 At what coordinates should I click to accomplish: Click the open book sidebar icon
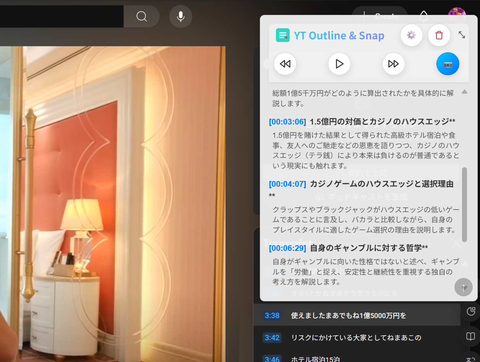click(x=470, y=336)
